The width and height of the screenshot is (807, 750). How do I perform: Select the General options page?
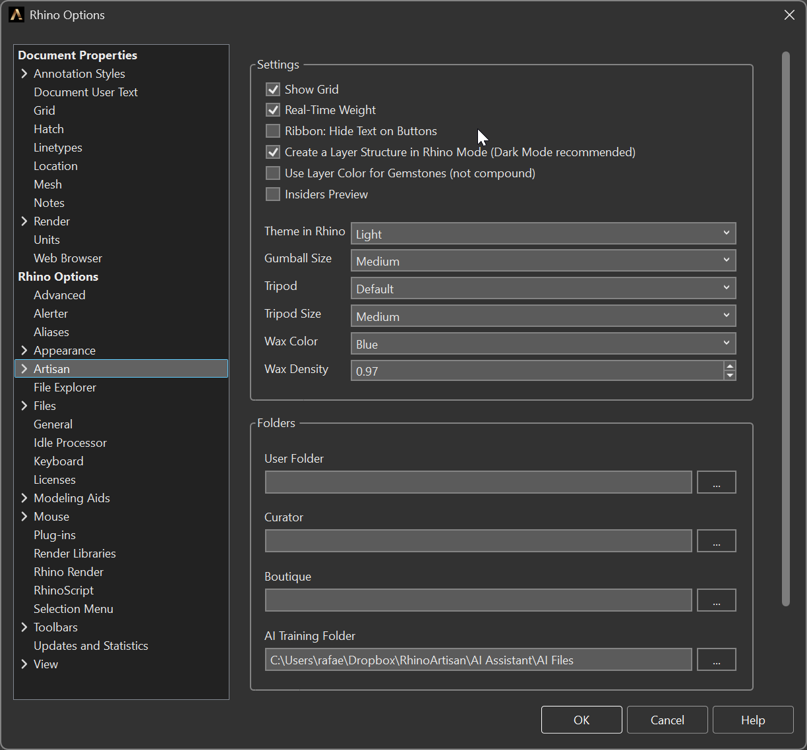click(53, 424)
